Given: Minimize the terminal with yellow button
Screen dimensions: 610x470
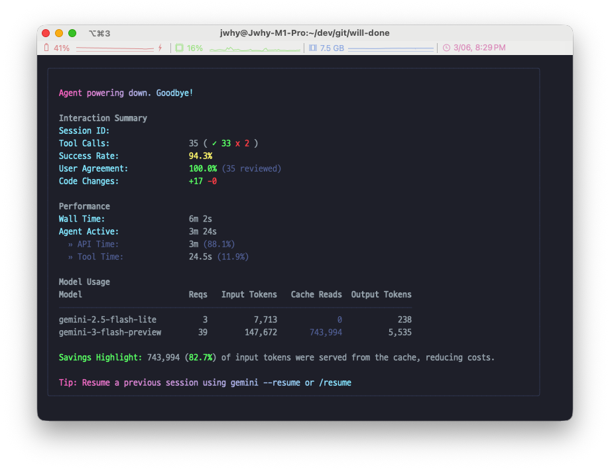Looking at the screenshot, I should (59, 33).
